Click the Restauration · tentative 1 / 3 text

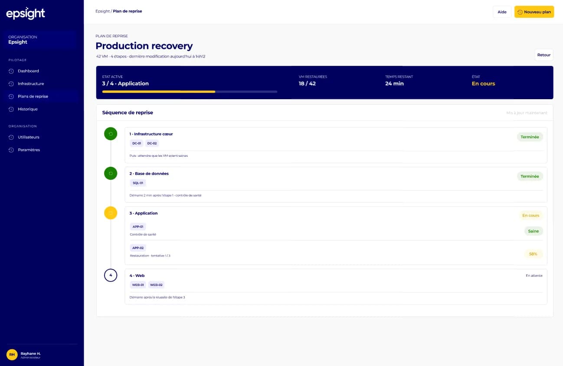click(x=151, y=256)
